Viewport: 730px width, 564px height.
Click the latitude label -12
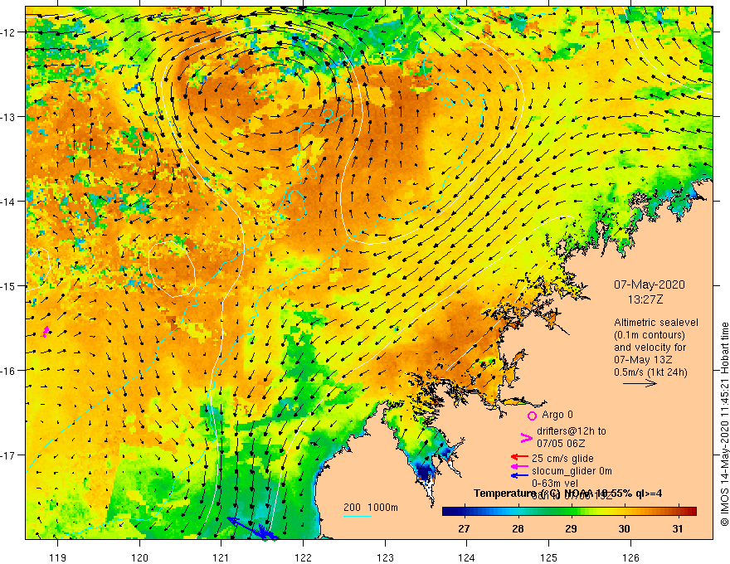tap(9, 32)
